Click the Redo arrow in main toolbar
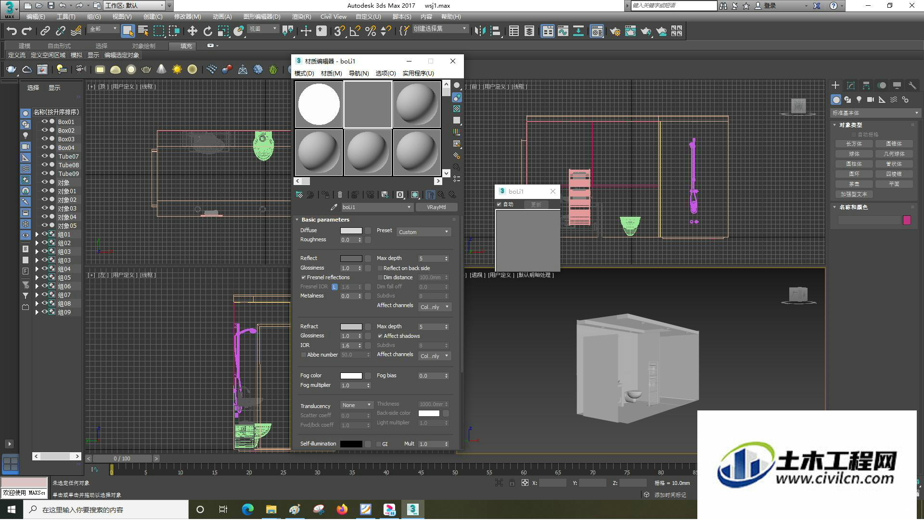 point(27,31)
